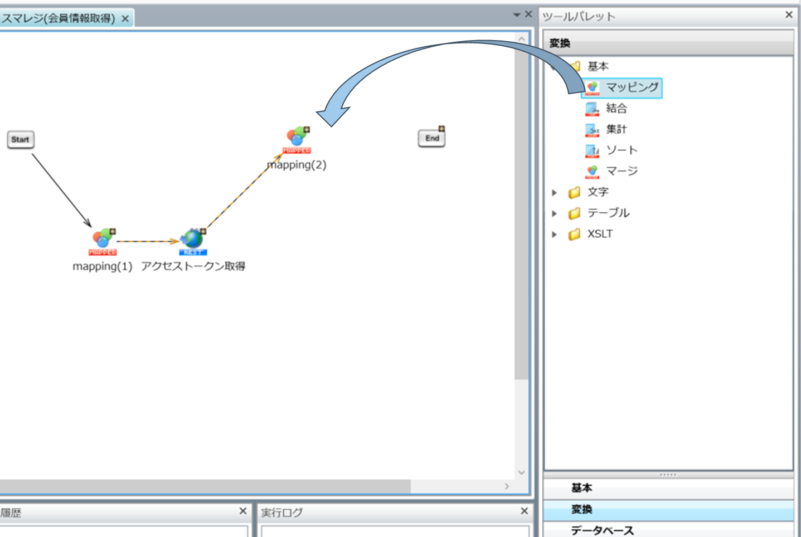Select the アクセストークン取得 REST globe icon
This screenshot has height=537, width=801.
pyautogui.click(x=193, y=241)
